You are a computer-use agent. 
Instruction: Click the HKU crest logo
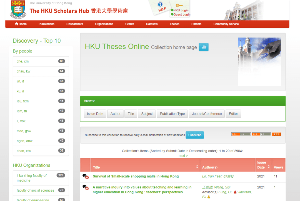coord(18,9)
